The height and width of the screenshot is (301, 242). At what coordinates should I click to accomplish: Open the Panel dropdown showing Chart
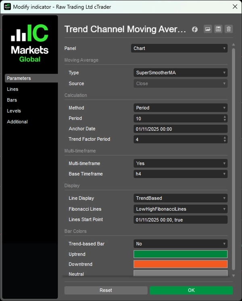(179, 48)
